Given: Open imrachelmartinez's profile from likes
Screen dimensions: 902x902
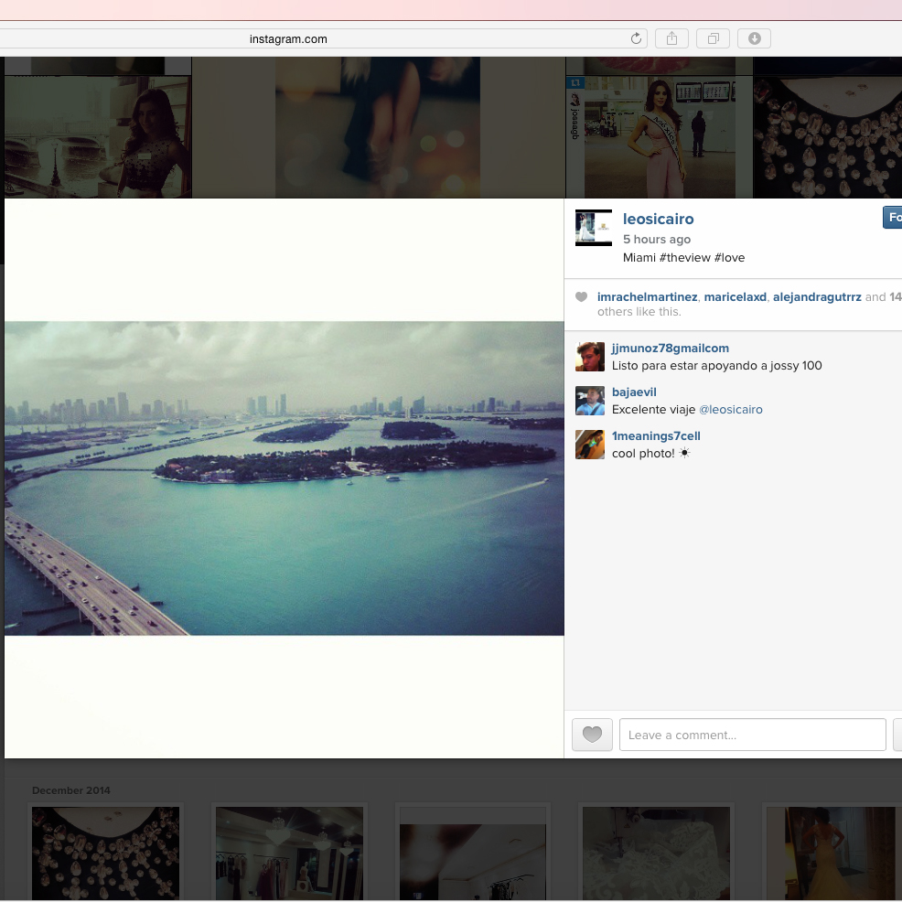Looking at the screenshot, I should [647, 296].
